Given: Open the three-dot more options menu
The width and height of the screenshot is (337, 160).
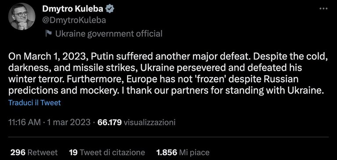Looking at the screenshot, I should [x=323, y=8].
